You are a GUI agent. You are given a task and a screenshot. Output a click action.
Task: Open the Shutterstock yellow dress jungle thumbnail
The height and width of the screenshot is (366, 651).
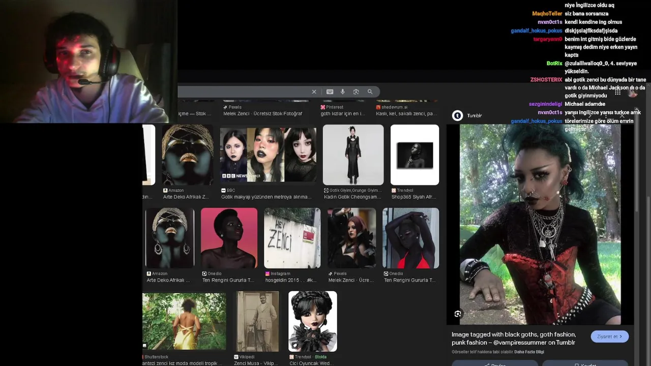pyautogui.click(x=184, y=321)
